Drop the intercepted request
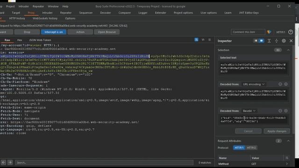The height and width of the screenshot is (168, 299). (27, 32)
